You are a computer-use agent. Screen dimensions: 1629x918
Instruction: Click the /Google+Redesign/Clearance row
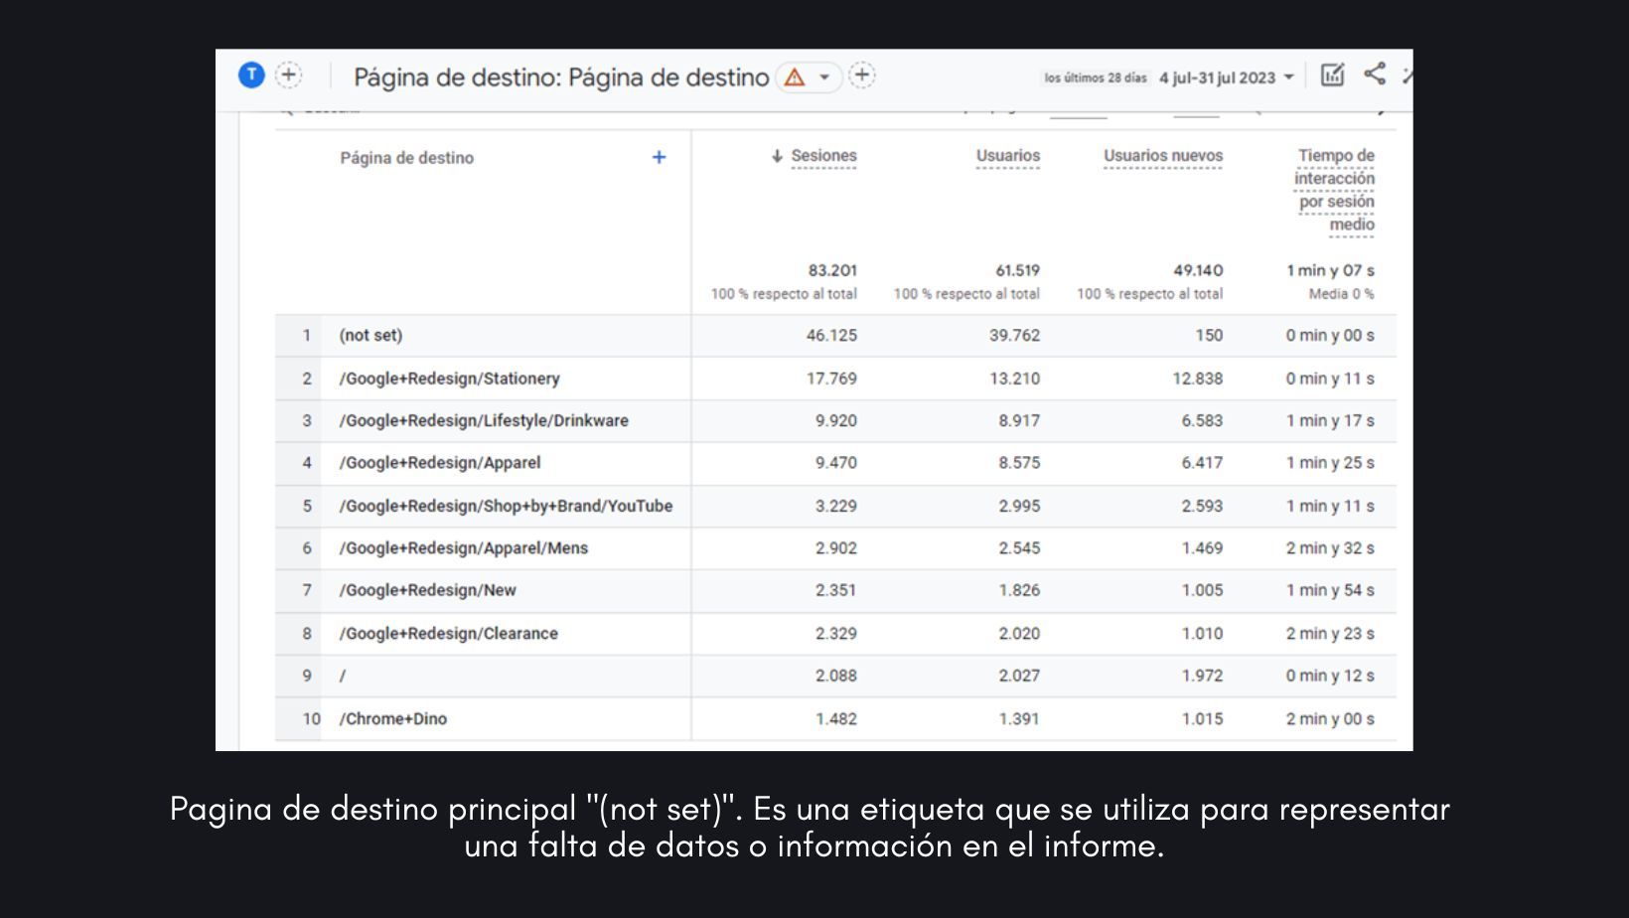click(448, 634)
